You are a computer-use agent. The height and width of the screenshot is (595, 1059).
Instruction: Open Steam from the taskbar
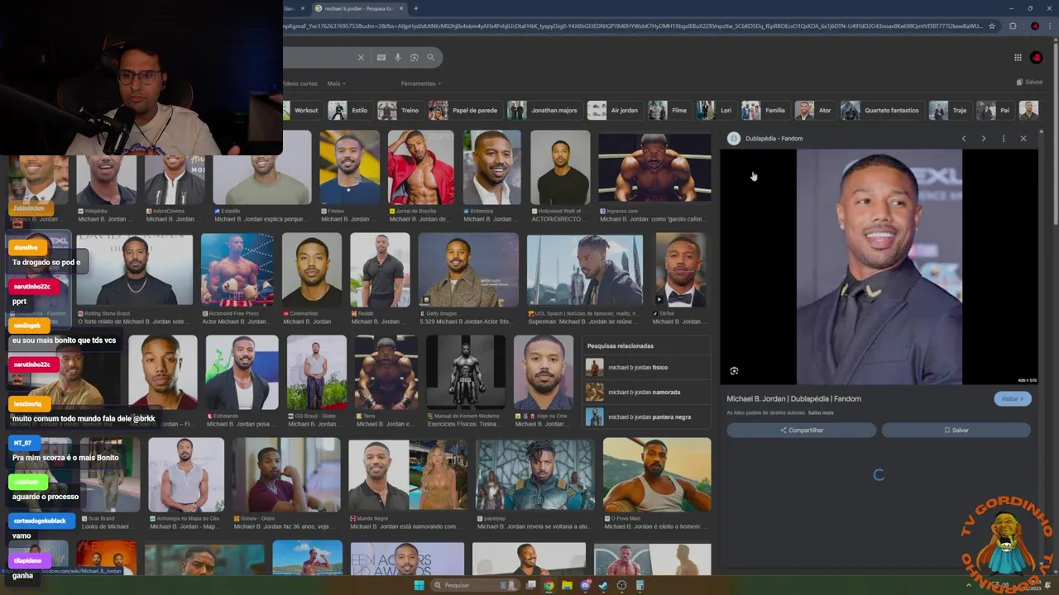603,585
